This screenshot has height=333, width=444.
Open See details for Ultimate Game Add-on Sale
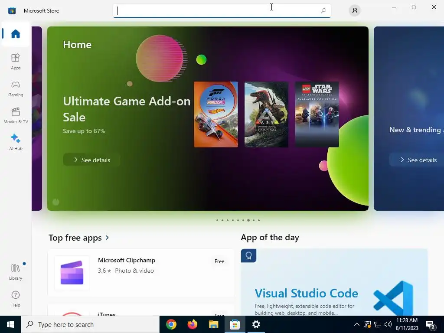[92, 160]
